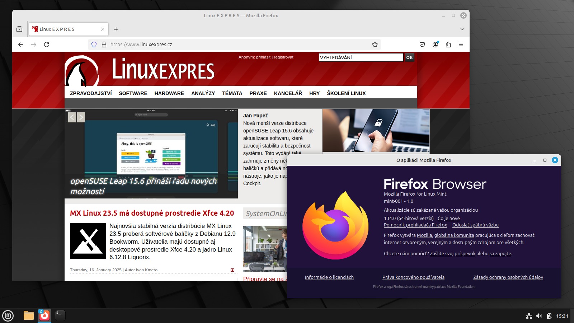Click the MX Linux logo thumbnail
Image resolution: width=574 pixels, height=323 pixels.
coord(88,241)
